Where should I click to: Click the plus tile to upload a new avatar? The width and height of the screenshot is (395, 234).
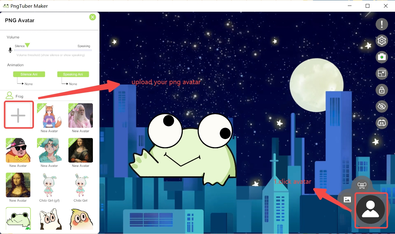[18, 115]
